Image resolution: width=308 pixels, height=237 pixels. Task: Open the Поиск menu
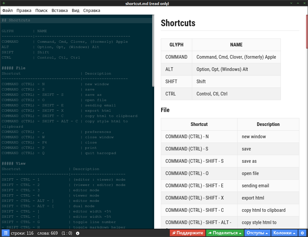[41, 10]
